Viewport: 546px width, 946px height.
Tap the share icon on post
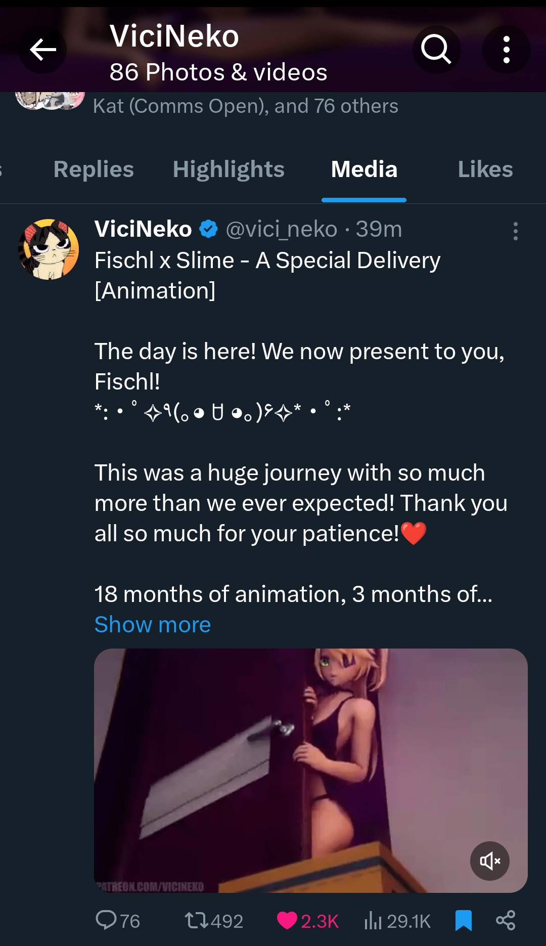[x=506, y=920]
